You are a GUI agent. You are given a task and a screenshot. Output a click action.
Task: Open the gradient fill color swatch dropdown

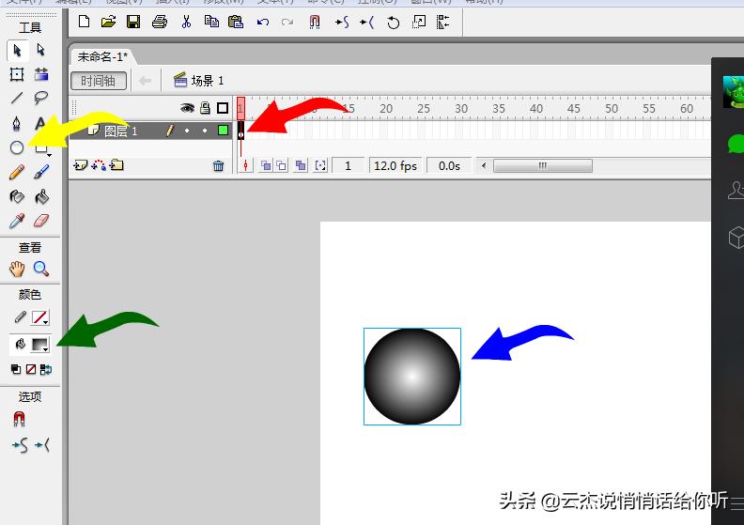[x=39, y=345]
